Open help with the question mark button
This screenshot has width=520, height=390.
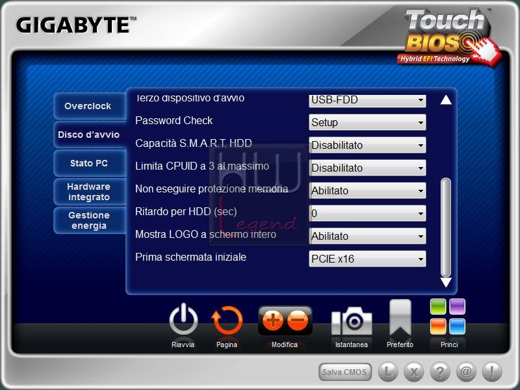tap(440, 372)
